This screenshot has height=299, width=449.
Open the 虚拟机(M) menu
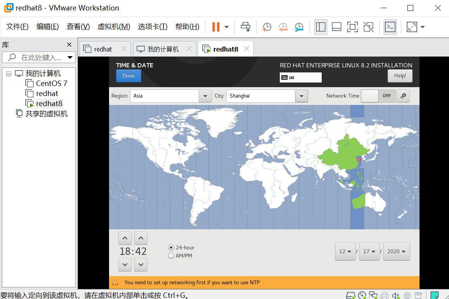[x=114, y=27]
